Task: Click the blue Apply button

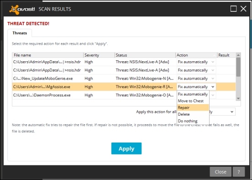Action: [x=126, y=148]
